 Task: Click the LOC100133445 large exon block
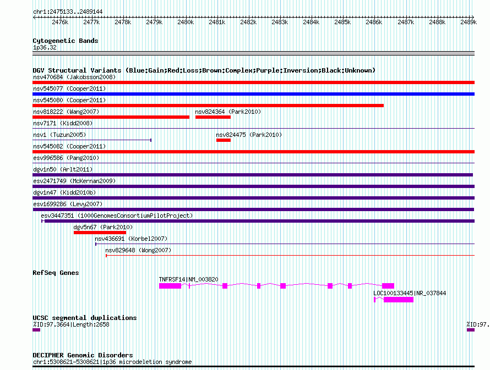399,300
